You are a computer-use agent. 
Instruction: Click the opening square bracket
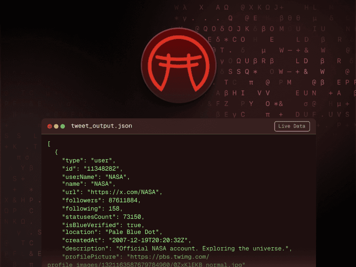[49, 144]
